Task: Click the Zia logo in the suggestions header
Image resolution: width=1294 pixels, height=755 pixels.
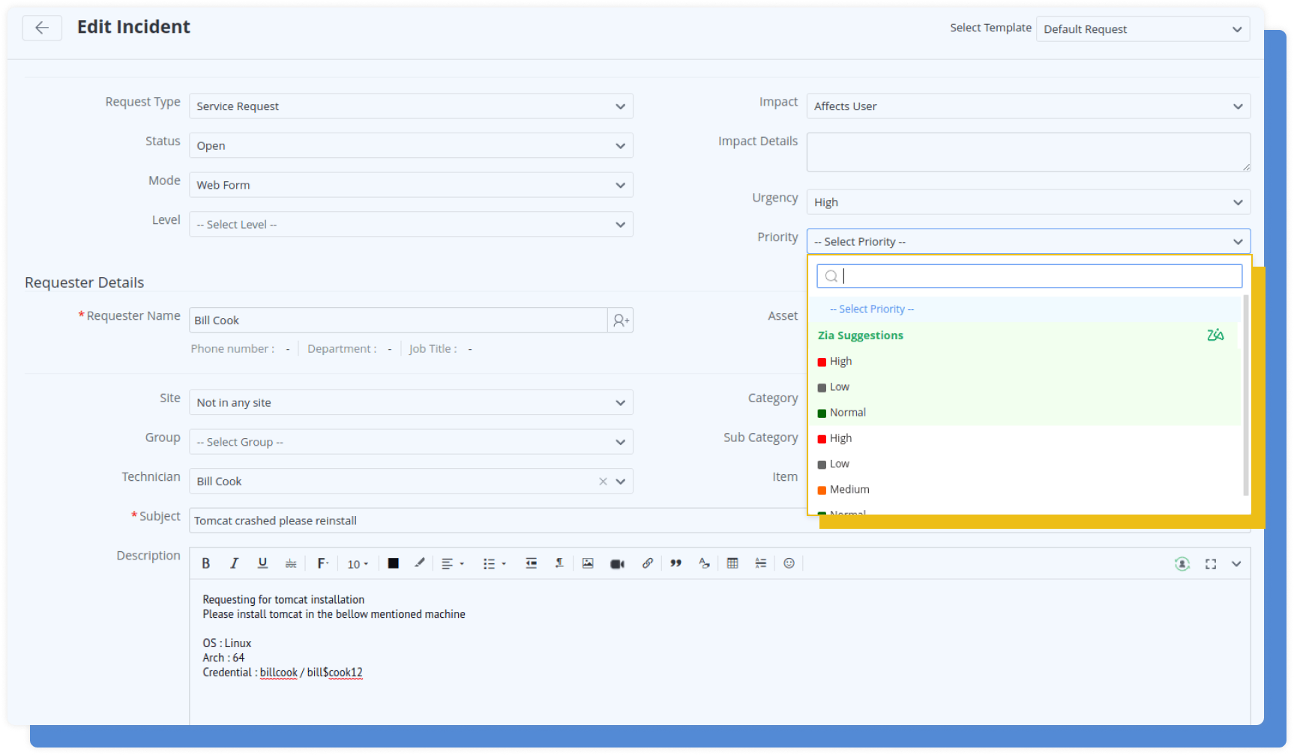Action: (1215, 336)
